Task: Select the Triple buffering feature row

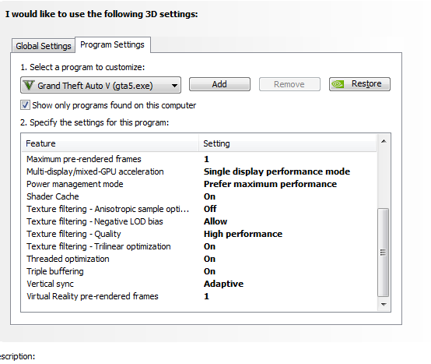Action: (x=199, y=271)
